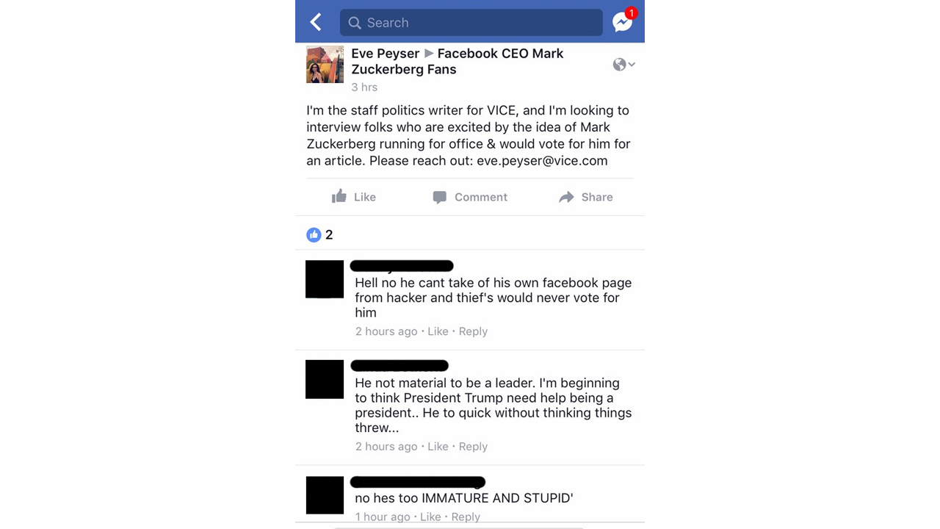
Task: Tap the back arrow icon
Action: pos(316,22)
